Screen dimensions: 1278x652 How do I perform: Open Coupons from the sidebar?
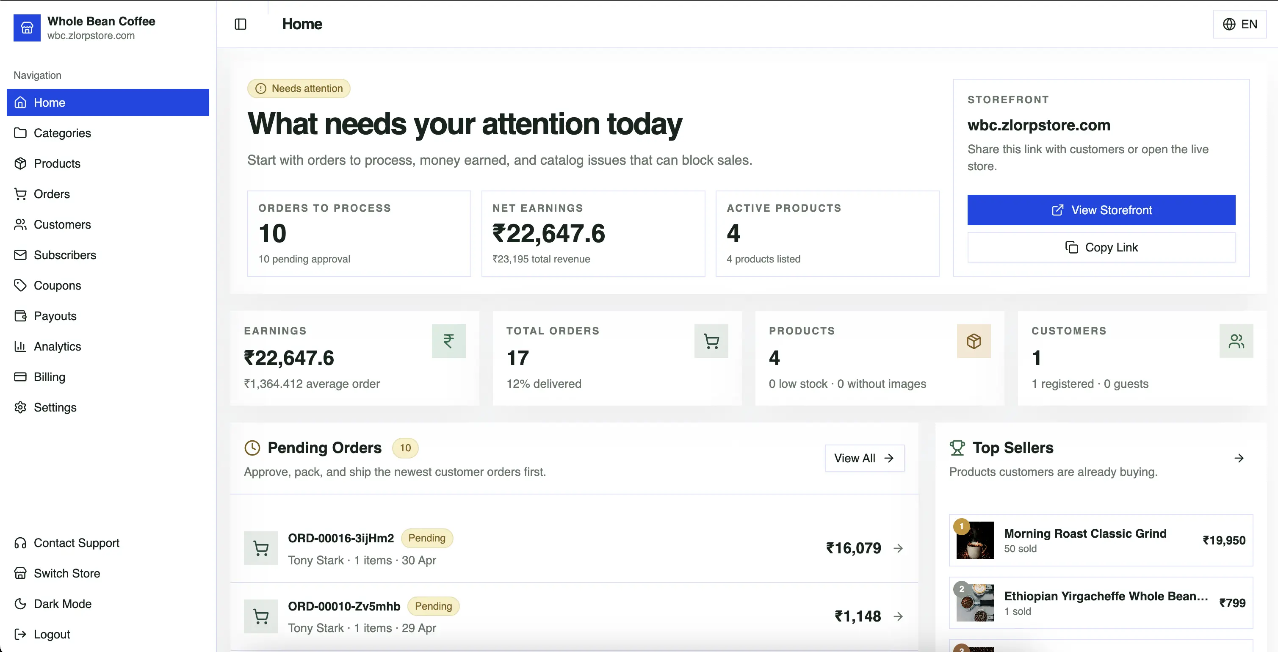coord(108,285)
